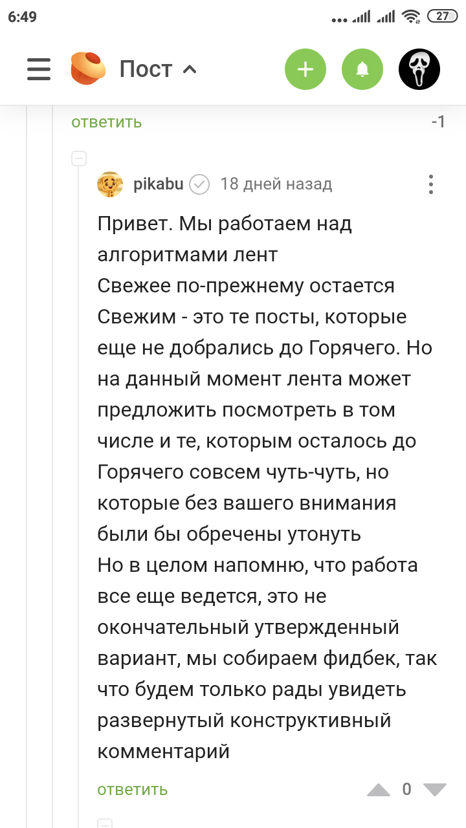Tap the Pikabu donut logo
The image size is (466, 828).
click(88, 69)
